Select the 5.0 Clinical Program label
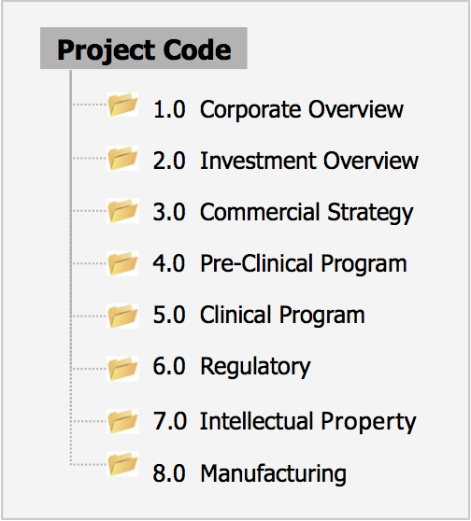Viewport: 471px width, 521px height. (x=259, y=316)
